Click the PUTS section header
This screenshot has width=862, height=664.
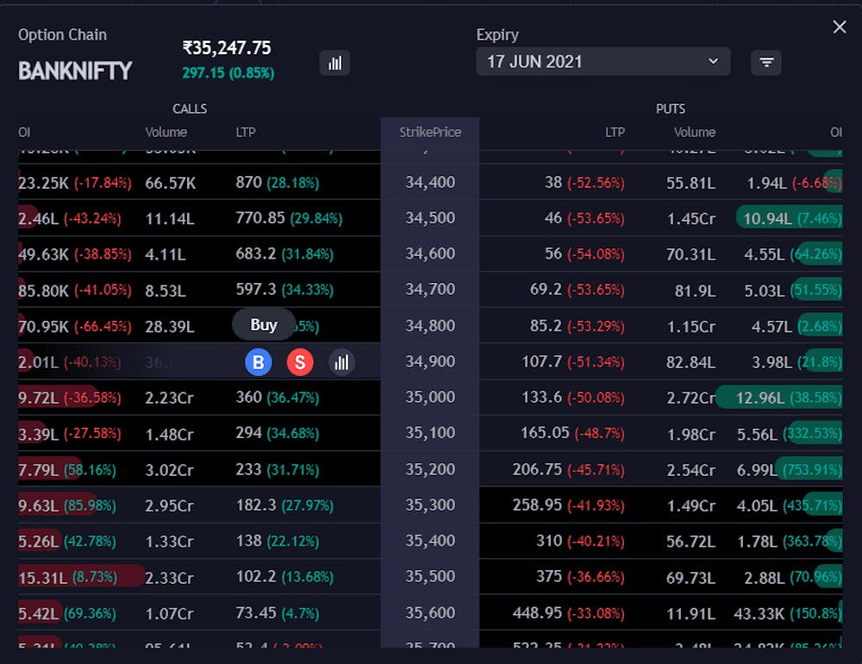[x=671, y=109]
